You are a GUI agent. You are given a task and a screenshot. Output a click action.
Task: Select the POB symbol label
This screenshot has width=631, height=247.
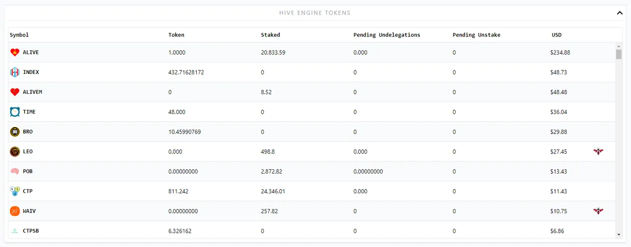[28, 171]
